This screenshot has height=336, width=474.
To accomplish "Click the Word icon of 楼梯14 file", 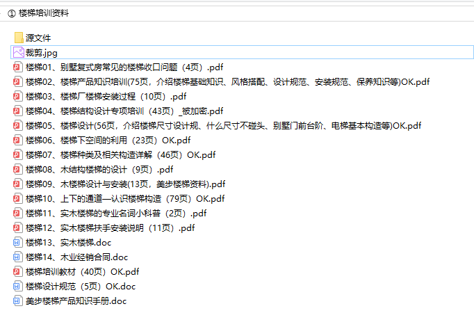I will point(18,257).
